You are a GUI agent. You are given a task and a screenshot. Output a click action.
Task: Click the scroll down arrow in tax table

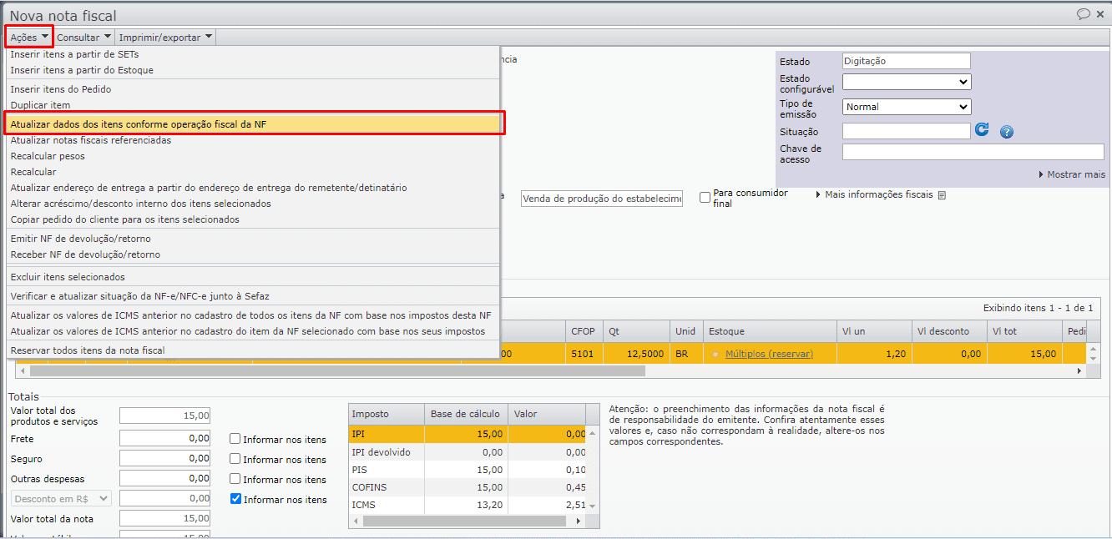[592, 506]
